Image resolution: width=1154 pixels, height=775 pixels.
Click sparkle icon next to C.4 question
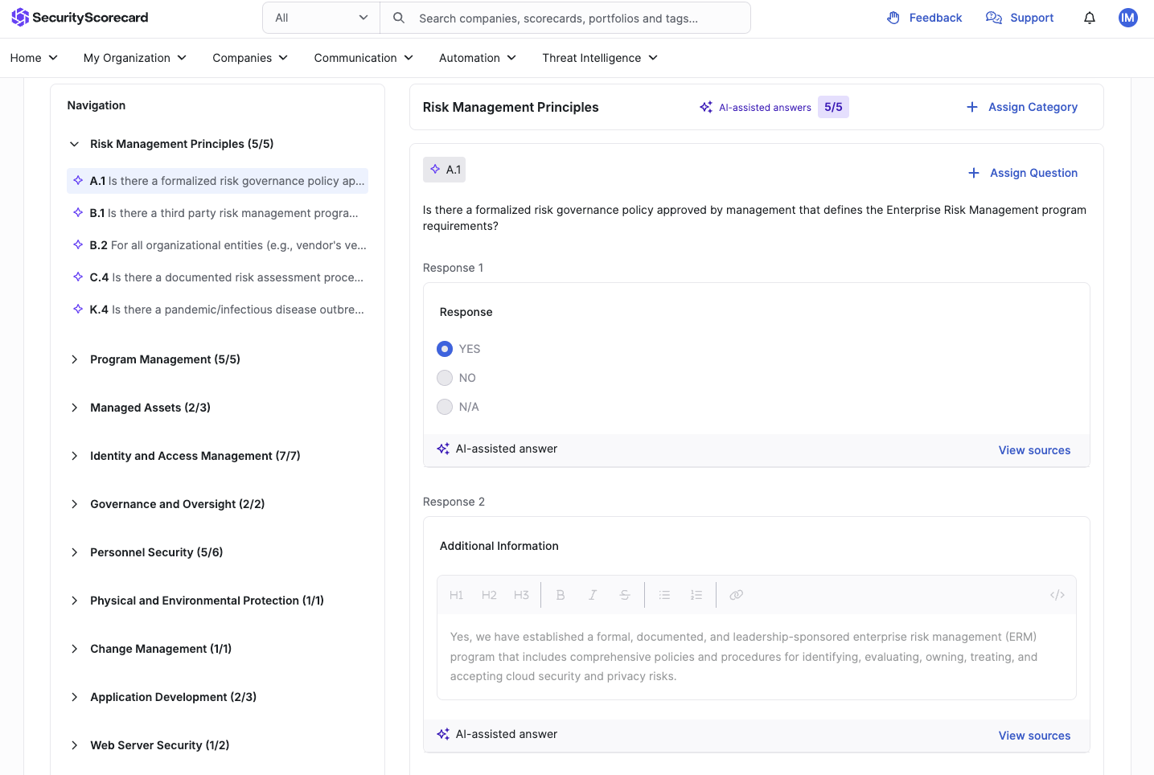pyautogui.click(x=78, y=277)
